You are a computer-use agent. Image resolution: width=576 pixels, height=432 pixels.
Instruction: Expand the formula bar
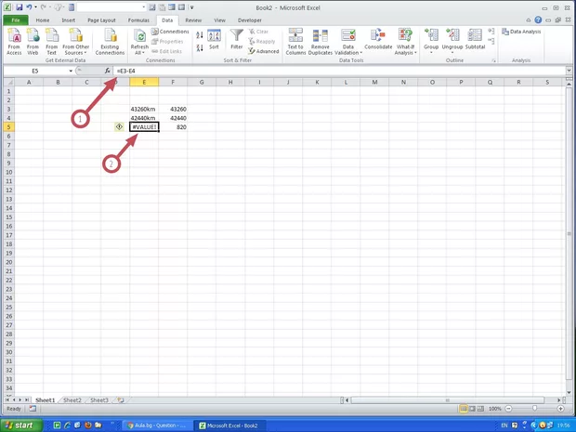click(569, 71)
